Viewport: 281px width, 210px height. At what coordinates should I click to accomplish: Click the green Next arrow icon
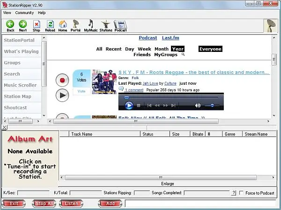(x=23, y=26)
